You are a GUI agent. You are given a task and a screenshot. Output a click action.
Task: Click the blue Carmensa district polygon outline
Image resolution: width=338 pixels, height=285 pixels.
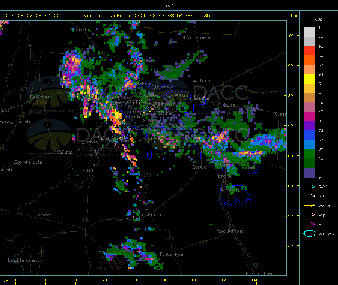235,194
